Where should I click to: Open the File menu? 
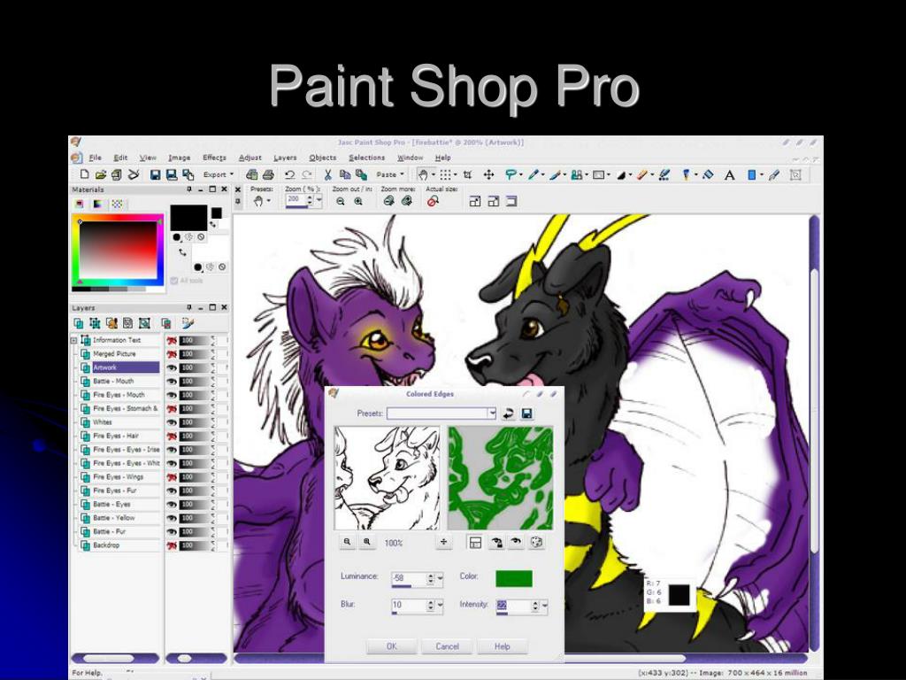pos(96,158)
